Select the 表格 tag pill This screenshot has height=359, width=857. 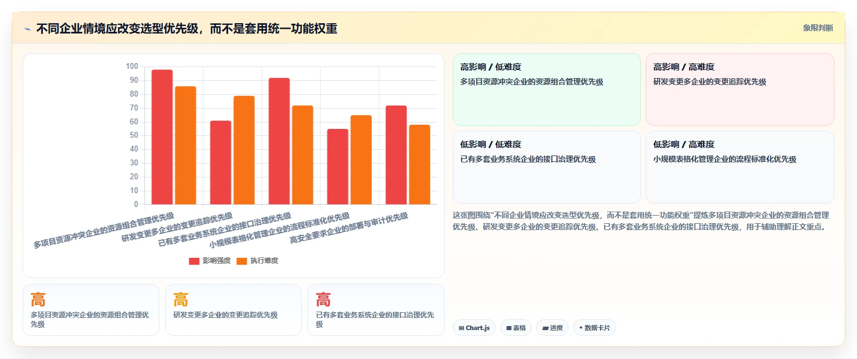tap(515, 328)
